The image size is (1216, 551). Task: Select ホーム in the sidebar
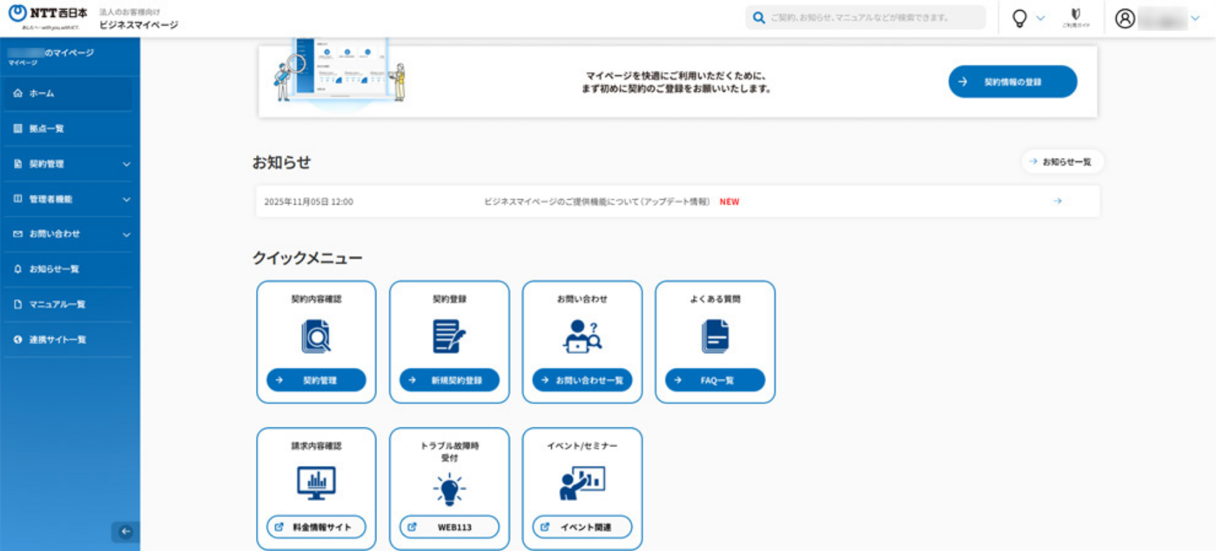[x=42, y=93]
